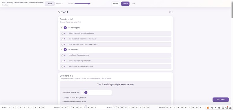
Task: Open question 3 from bottom navigator
Action: click(x=17, y=107)
